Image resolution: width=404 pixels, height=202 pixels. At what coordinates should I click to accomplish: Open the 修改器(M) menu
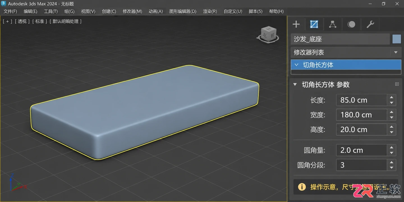pos(132,11)
